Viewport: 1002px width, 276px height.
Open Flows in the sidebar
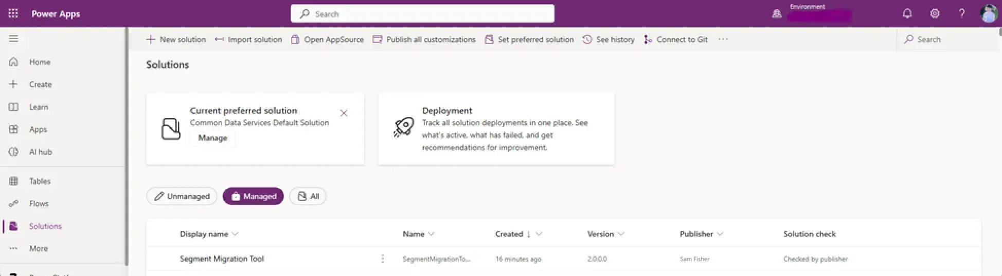click(39, 204)
